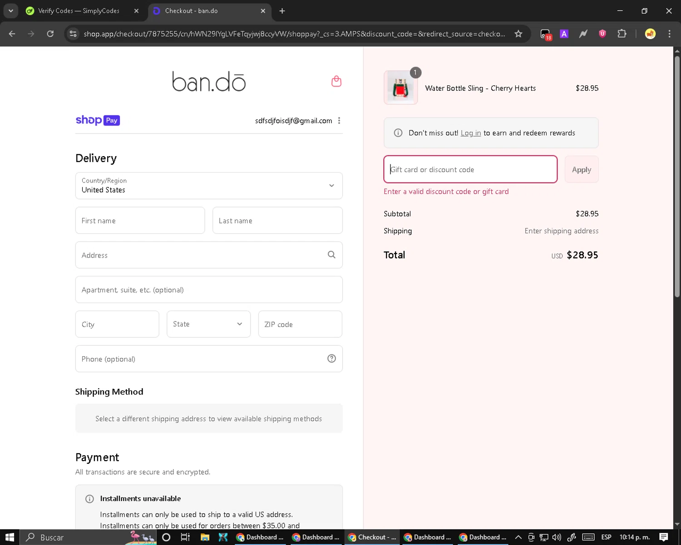Click the Phone (optional) field
Screen dimensions: 681x545
[209, 359]
